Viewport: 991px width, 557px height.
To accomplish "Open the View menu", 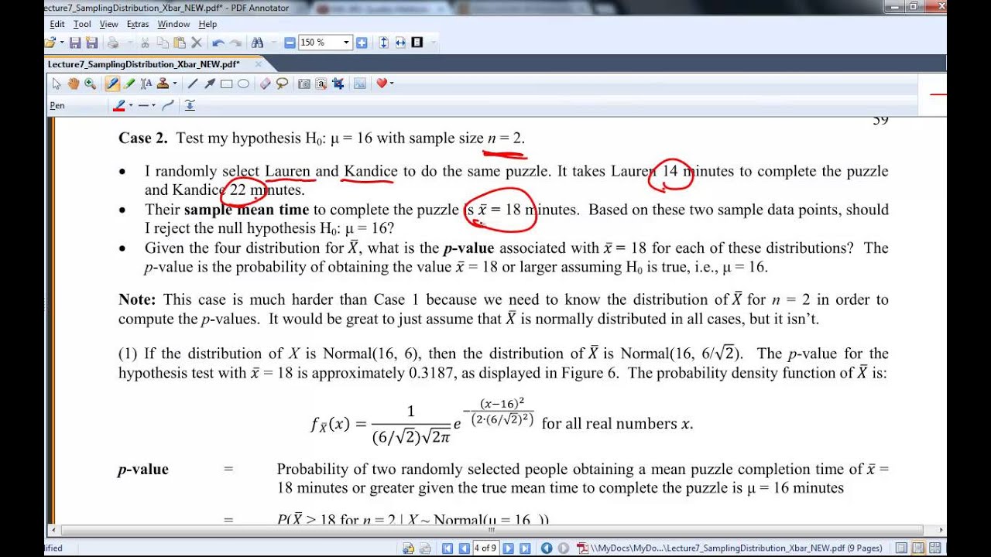I will click(x=108, y=24).
